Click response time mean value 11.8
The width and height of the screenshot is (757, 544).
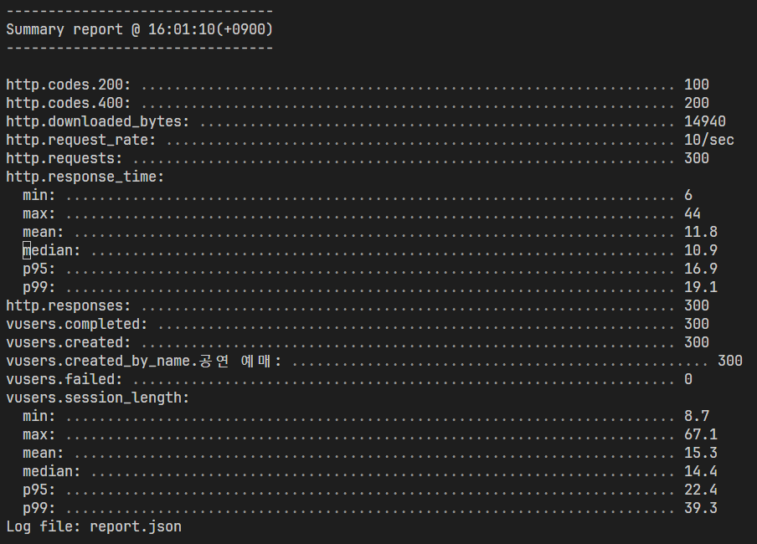[x=701, y=232]
